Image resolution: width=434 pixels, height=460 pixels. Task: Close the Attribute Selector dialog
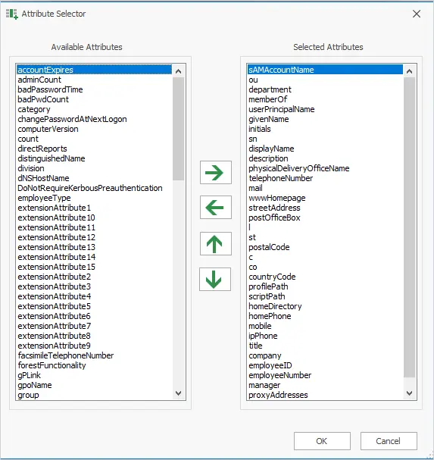coord(417,14)
